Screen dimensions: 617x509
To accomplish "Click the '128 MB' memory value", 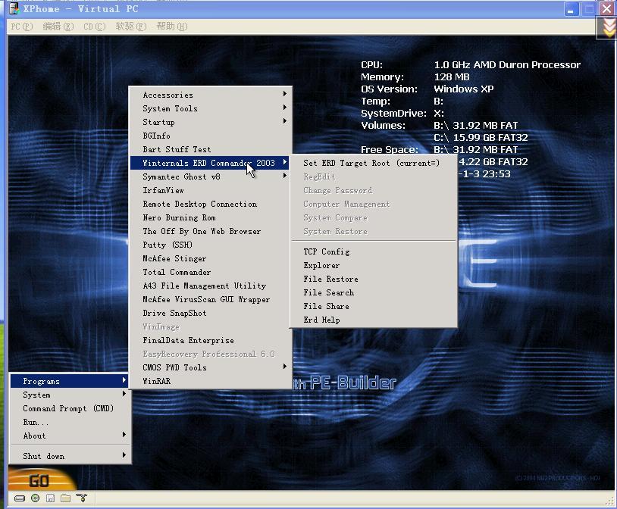I will coord(452,77).
